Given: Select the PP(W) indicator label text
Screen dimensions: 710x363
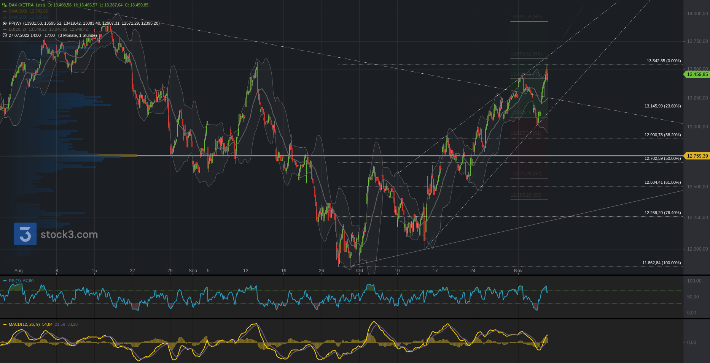Looking at the screenshot, I should 15,23.
